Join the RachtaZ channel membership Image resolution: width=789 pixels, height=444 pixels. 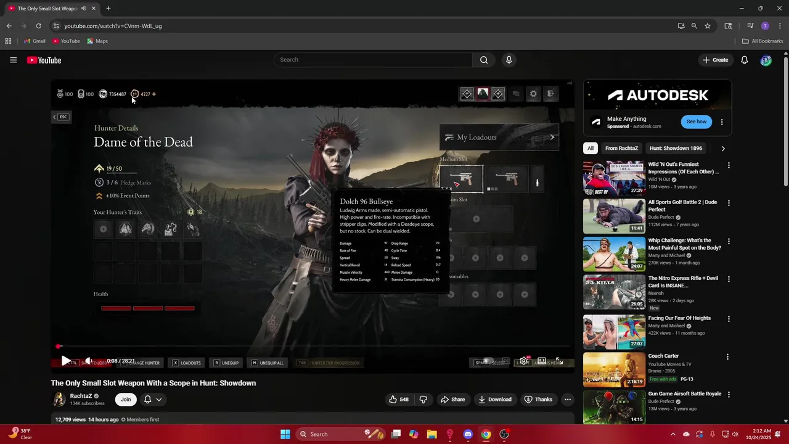[x=126, y=400]
